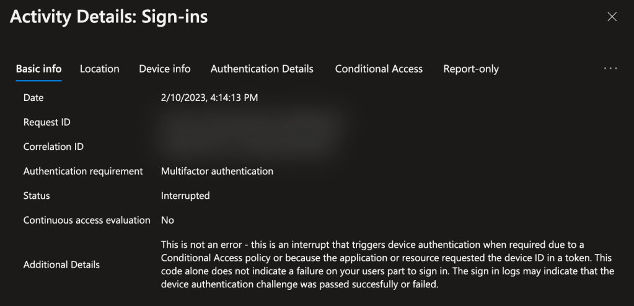Open the more tabs ellipsis menu
634x306 pixels.
point(610,69)
